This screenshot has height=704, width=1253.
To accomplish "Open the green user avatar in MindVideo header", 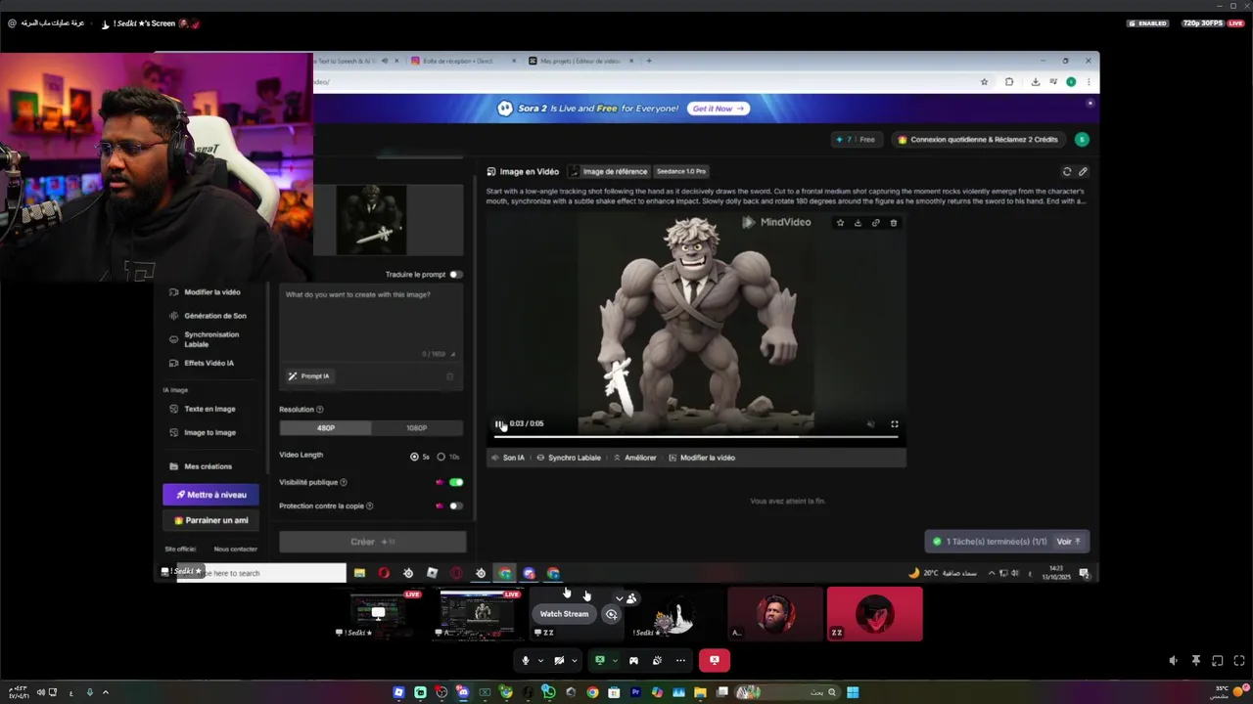I will coord(1081,139).
